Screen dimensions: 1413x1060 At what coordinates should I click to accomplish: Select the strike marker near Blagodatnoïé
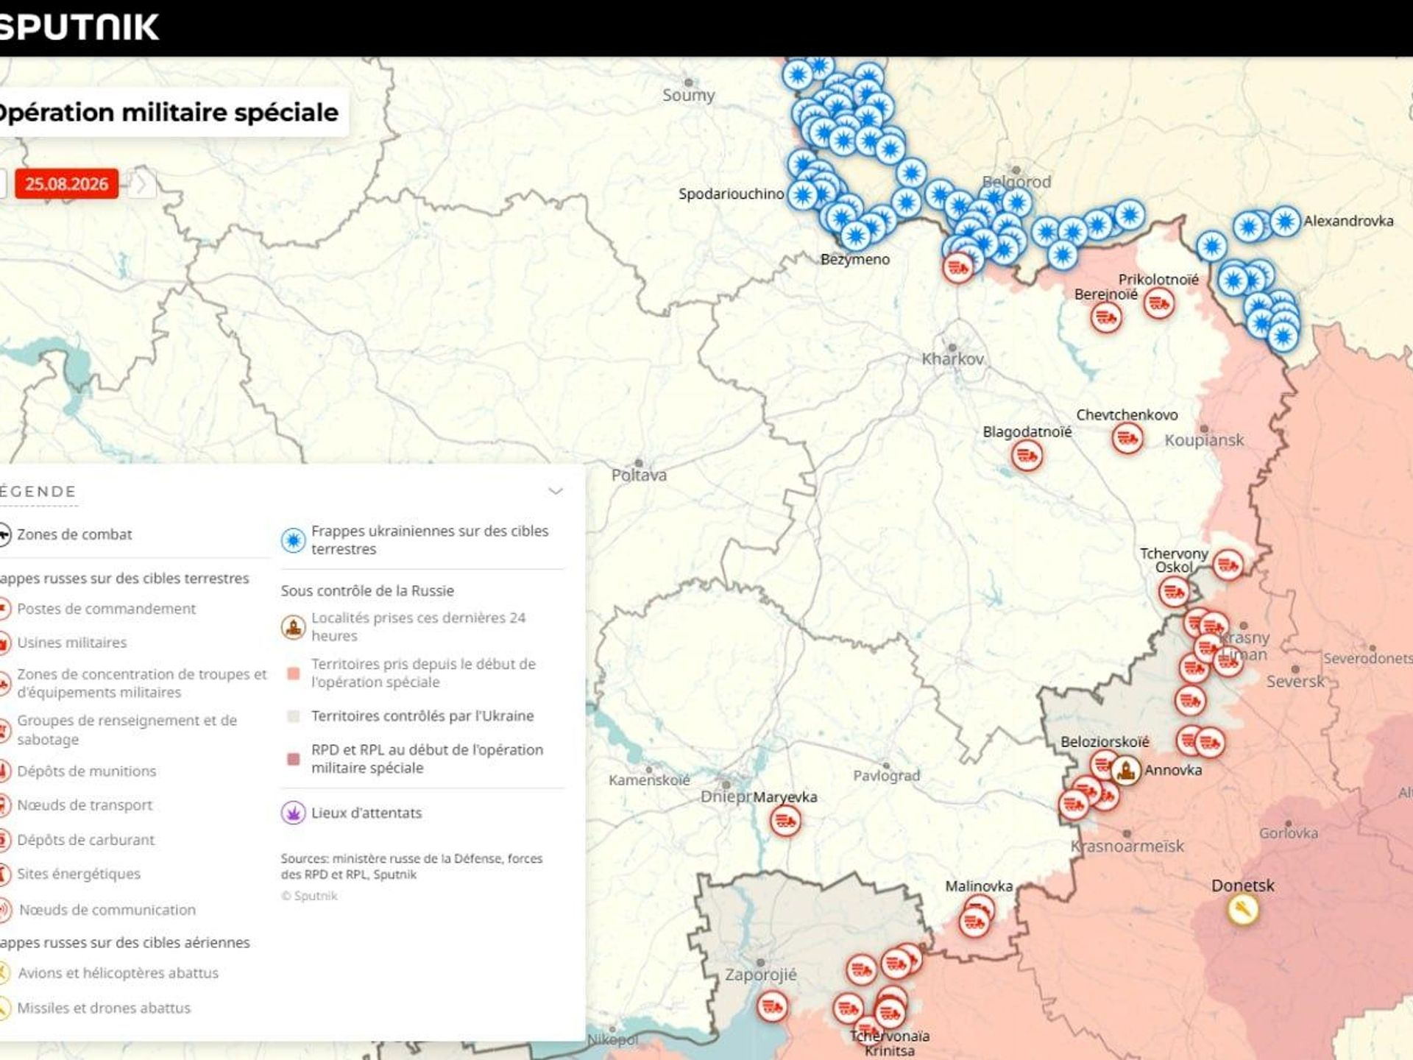pyautogui.click(x=1027, y=456)
